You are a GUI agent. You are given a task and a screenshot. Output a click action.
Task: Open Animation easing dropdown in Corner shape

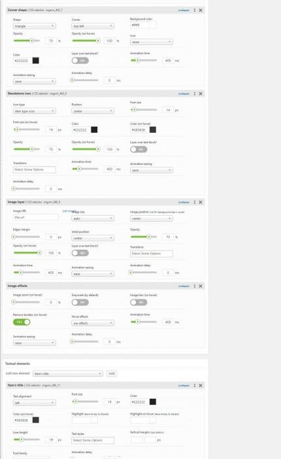click(34, 81)
